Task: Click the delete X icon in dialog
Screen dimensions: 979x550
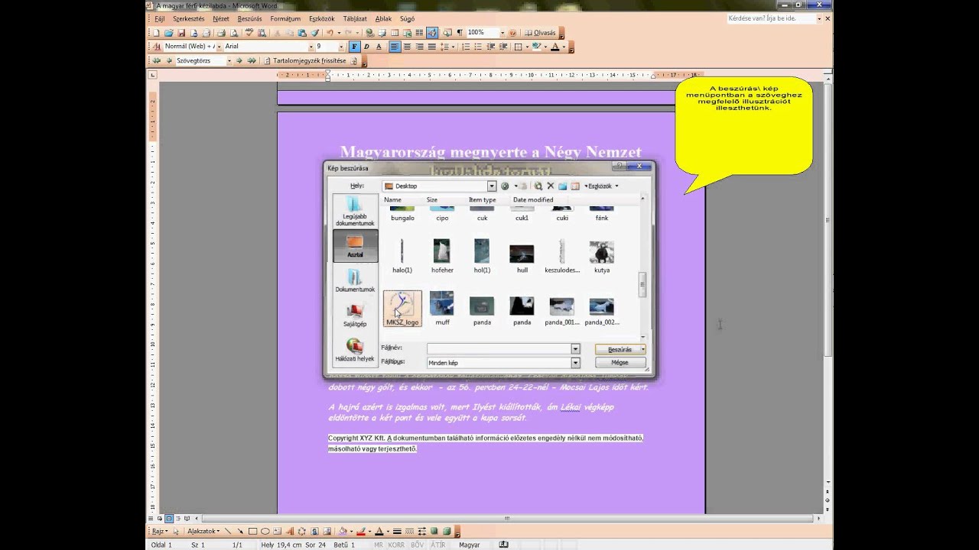Action: [550, 186]
